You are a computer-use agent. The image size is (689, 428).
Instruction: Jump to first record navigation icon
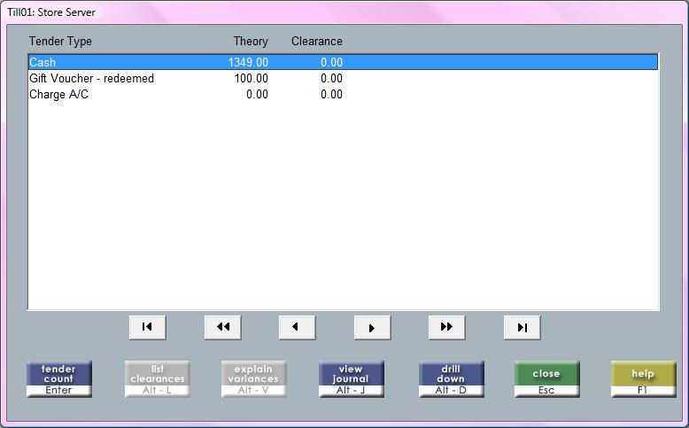pos(147,327)
